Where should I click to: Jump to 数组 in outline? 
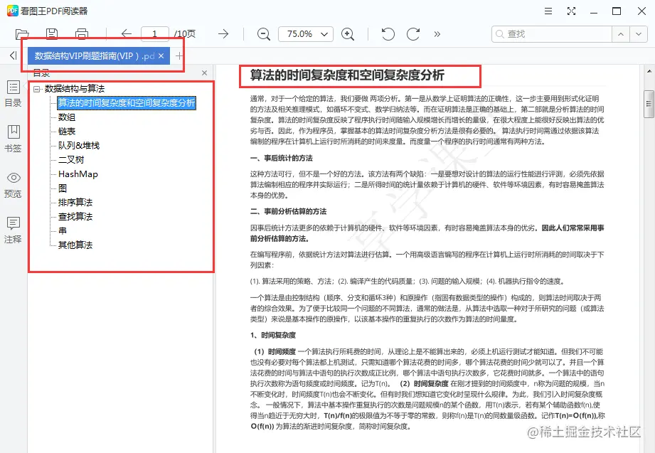coord(67,117)
